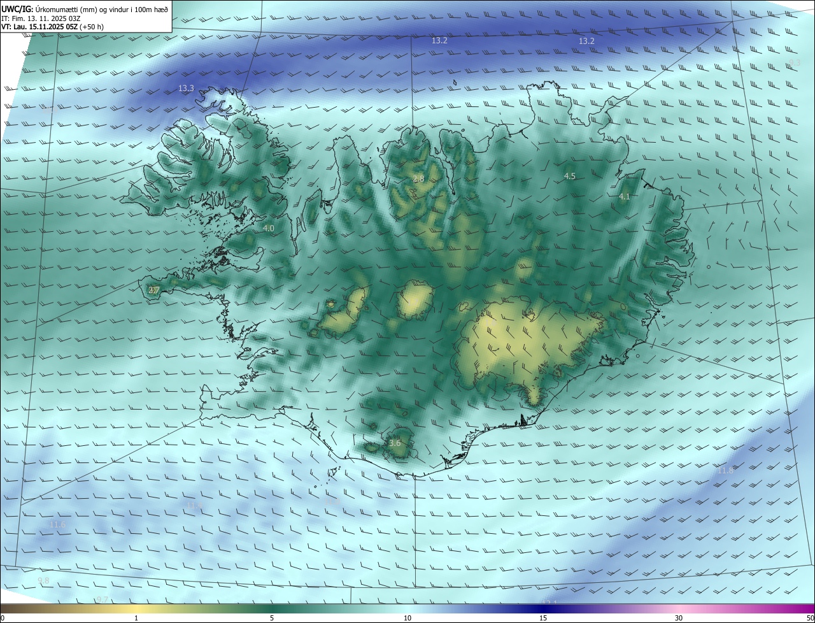Viewport: 815px width, 623px height.
Task: Click the 2.7 value label on the peninsula
Action: pos(153,290)
